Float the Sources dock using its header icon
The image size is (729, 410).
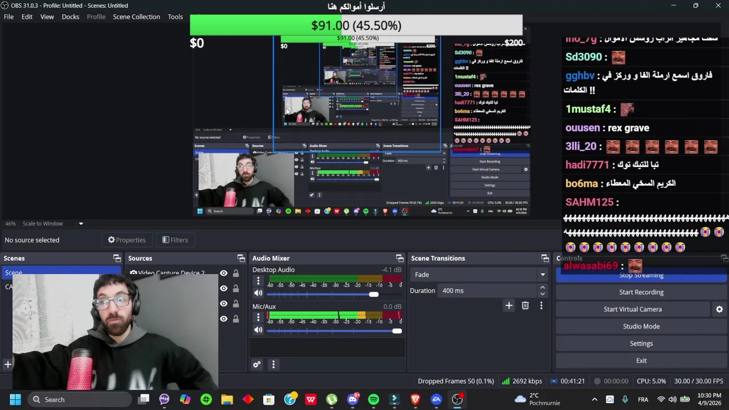[241, 258]
